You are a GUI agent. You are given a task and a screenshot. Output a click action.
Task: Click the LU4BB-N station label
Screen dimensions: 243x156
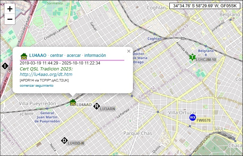pyautogui.click(x=76, y=143)
